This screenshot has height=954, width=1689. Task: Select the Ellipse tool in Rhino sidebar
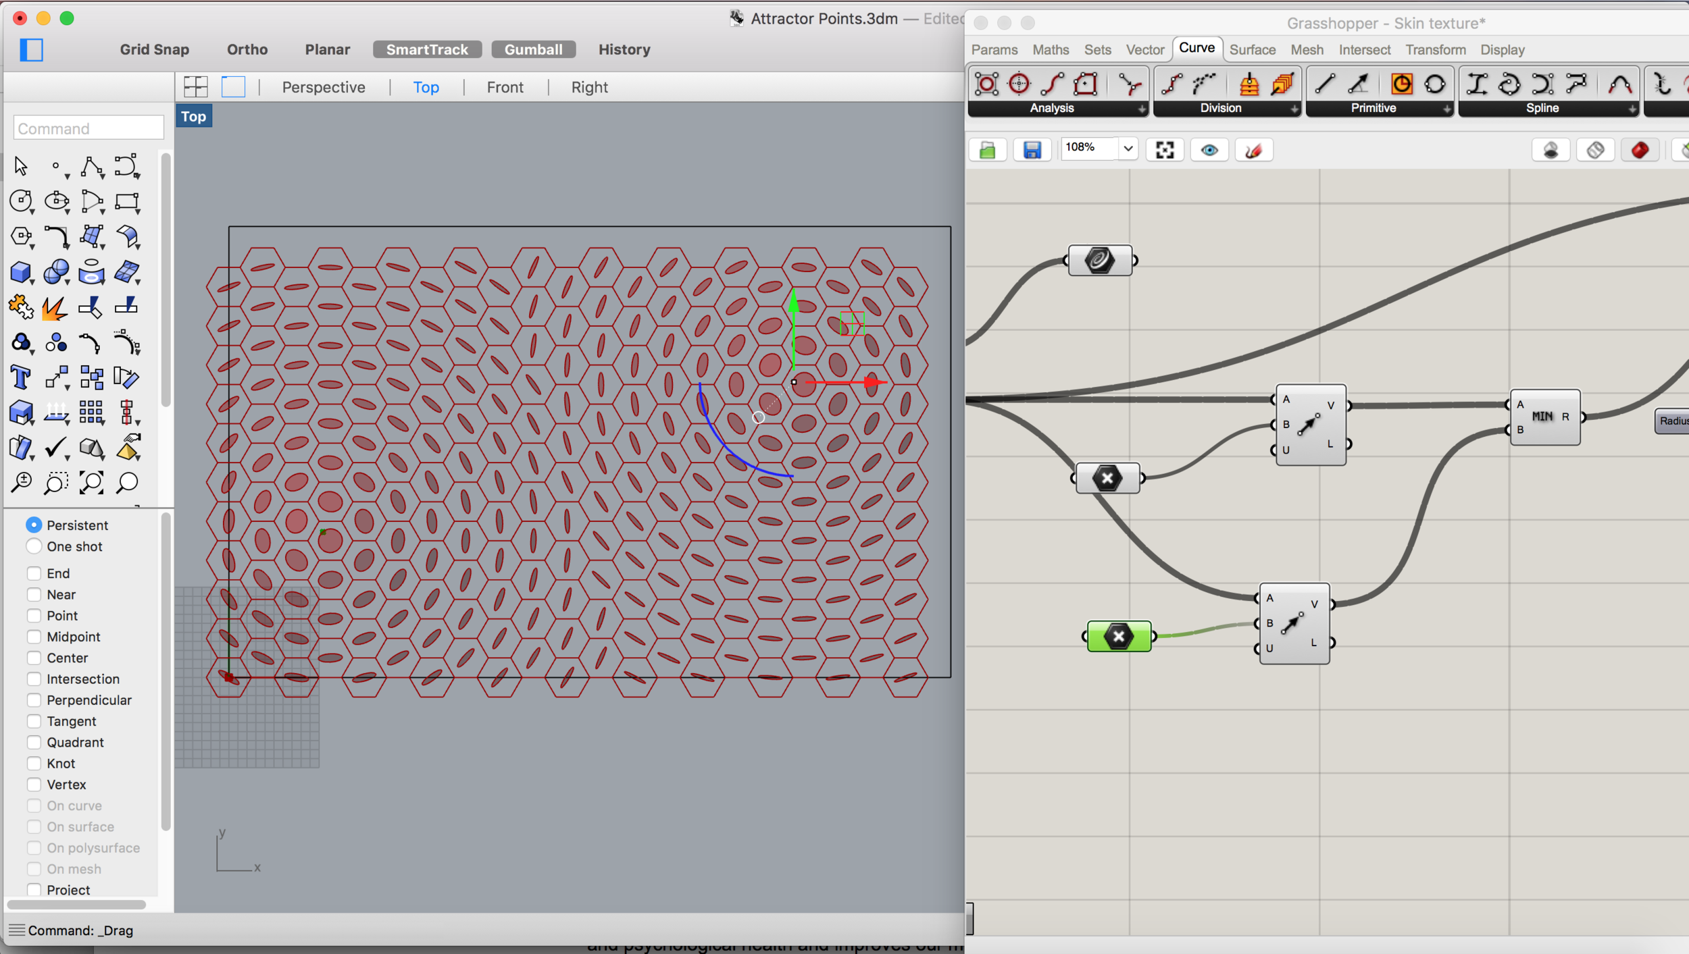(x=57, y=201)
